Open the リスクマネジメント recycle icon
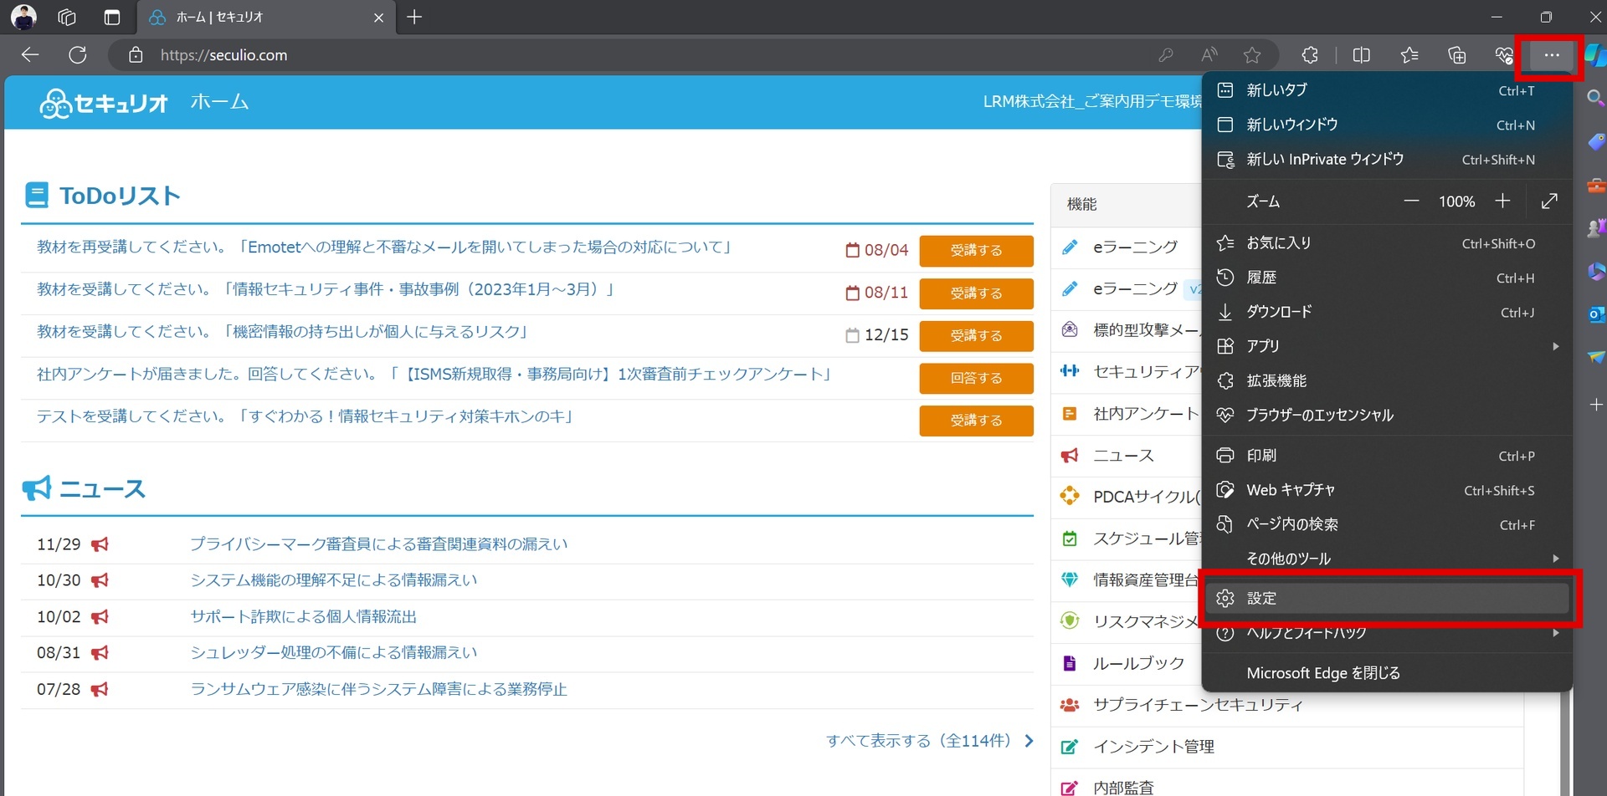Image resolution: width=1607 pixels, height=796 pixels. [x=1070, y=620]
